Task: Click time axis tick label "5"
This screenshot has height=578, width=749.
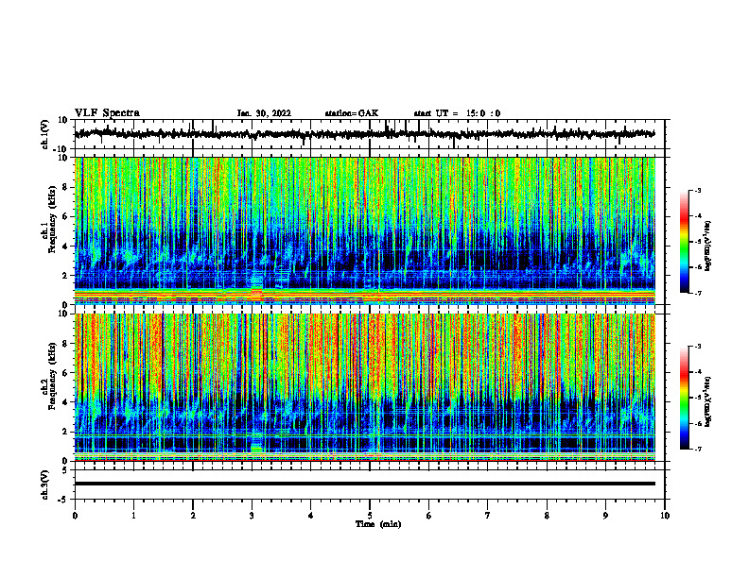Action: [370, 516]
